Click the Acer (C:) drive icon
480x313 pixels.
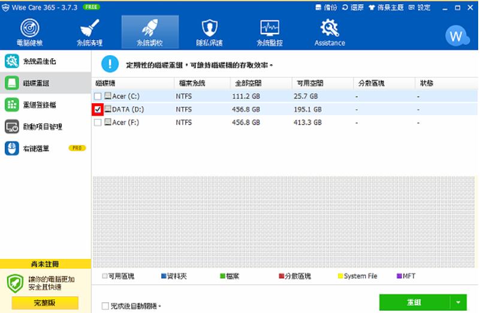(108, 96)
